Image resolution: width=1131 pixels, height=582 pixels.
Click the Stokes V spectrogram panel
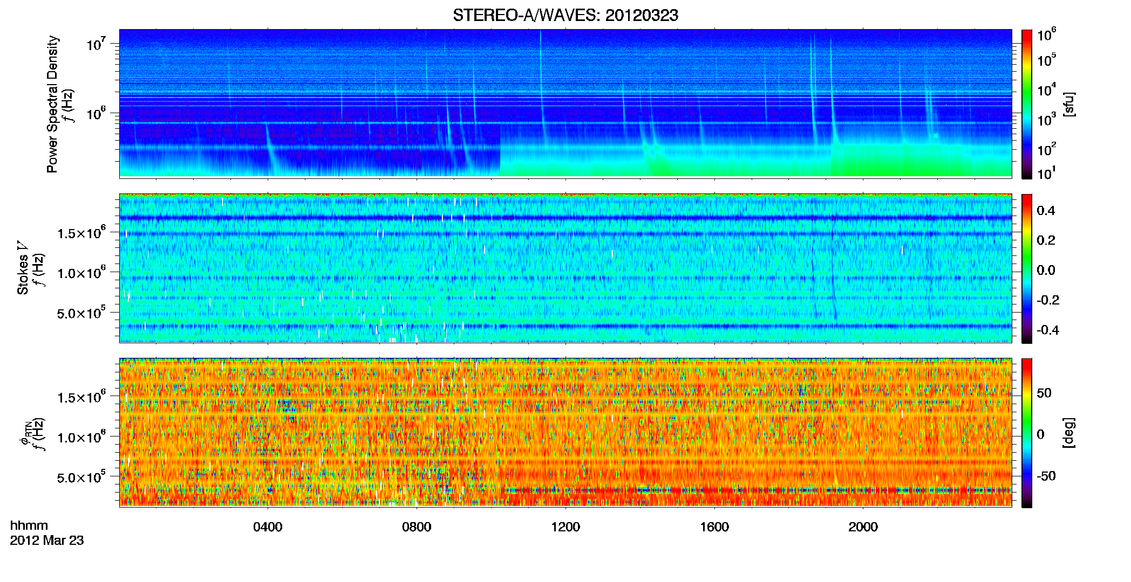[565, 268]
